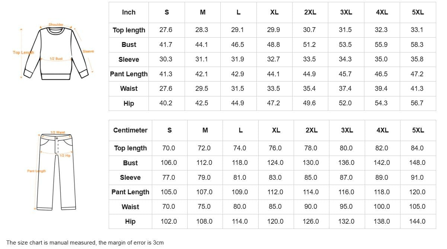447x249 pixels.
Task: Click the 1/2 Hip label on pants diagram
Action: click(x=65, y=156)
